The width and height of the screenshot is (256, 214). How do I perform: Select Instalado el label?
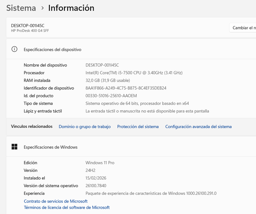(34, 178)
